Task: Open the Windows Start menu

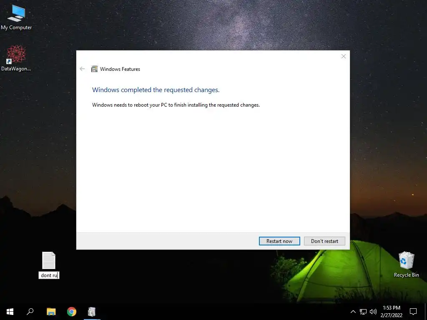Action: (x=10, y=312)
